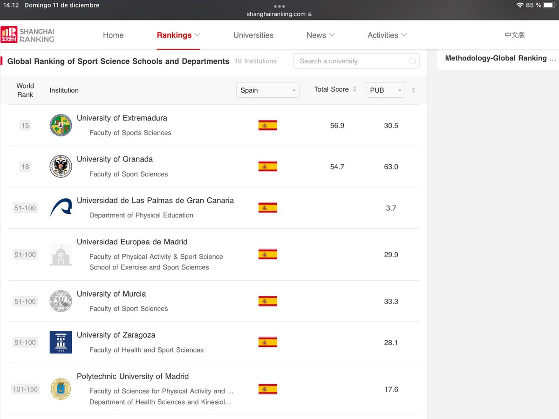Open the Spain country filter dropdown
Viewport: 559px width, 419px height.
point(267,90)
